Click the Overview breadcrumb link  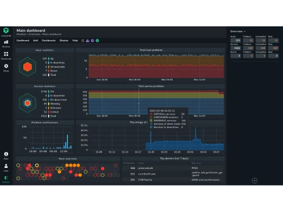click(35, 34)
